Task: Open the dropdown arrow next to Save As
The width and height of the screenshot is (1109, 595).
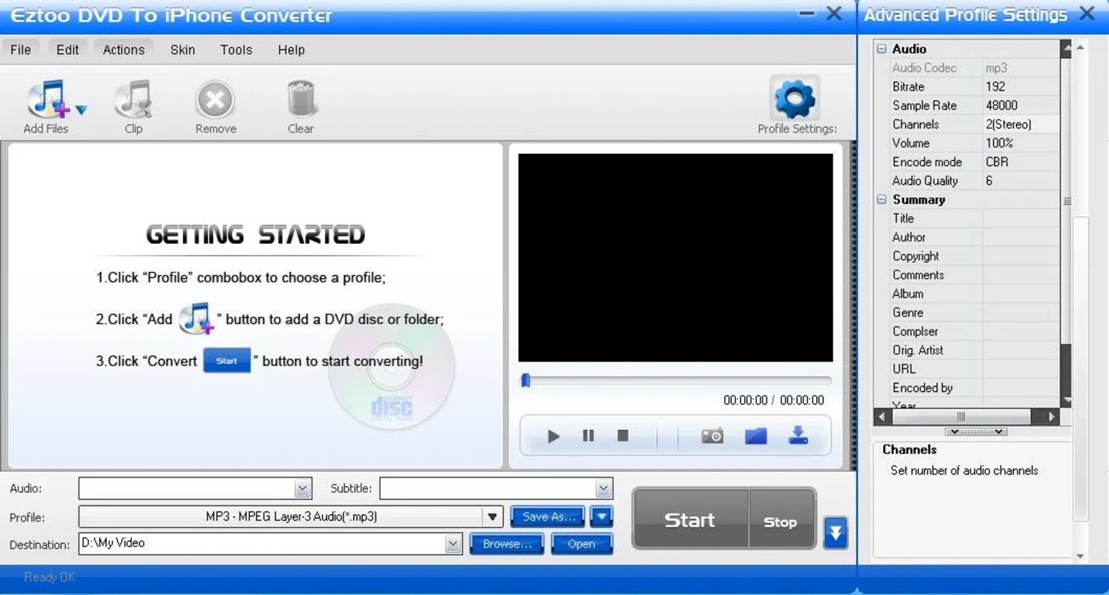Action: [601, 516]
